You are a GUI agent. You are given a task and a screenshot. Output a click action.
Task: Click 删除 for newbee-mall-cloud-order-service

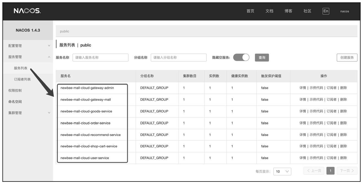(x=343, y=123)
